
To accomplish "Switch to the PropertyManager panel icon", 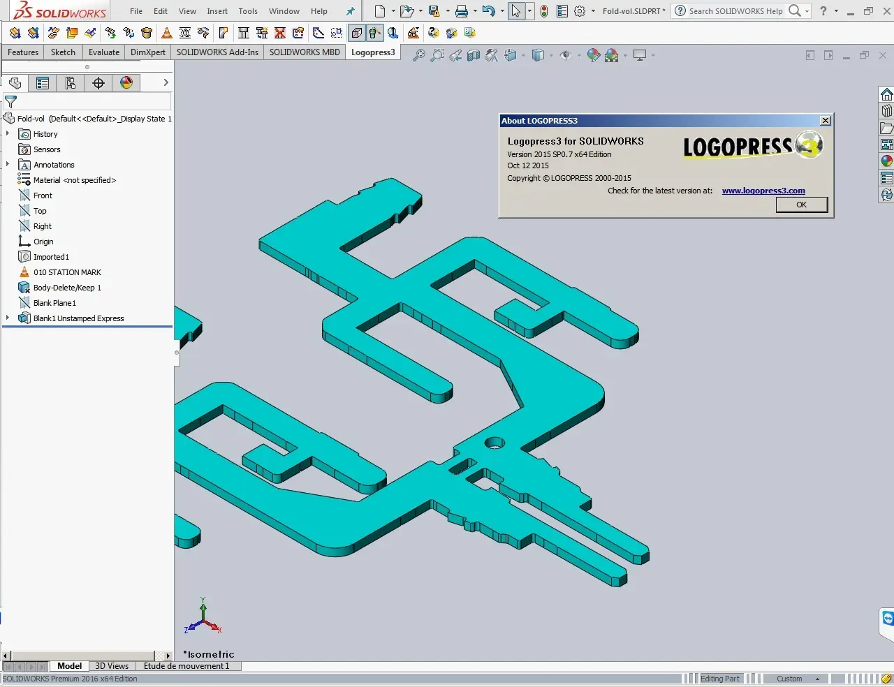I will tap(43, 83).
